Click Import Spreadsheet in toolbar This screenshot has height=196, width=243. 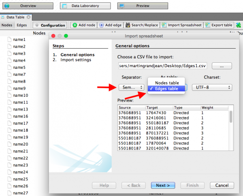[x=181, y=25]
